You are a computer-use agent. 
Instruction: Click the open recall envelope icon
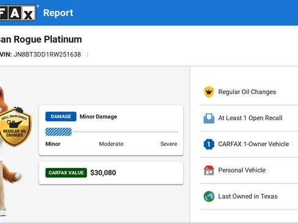[x=209, y=118]
